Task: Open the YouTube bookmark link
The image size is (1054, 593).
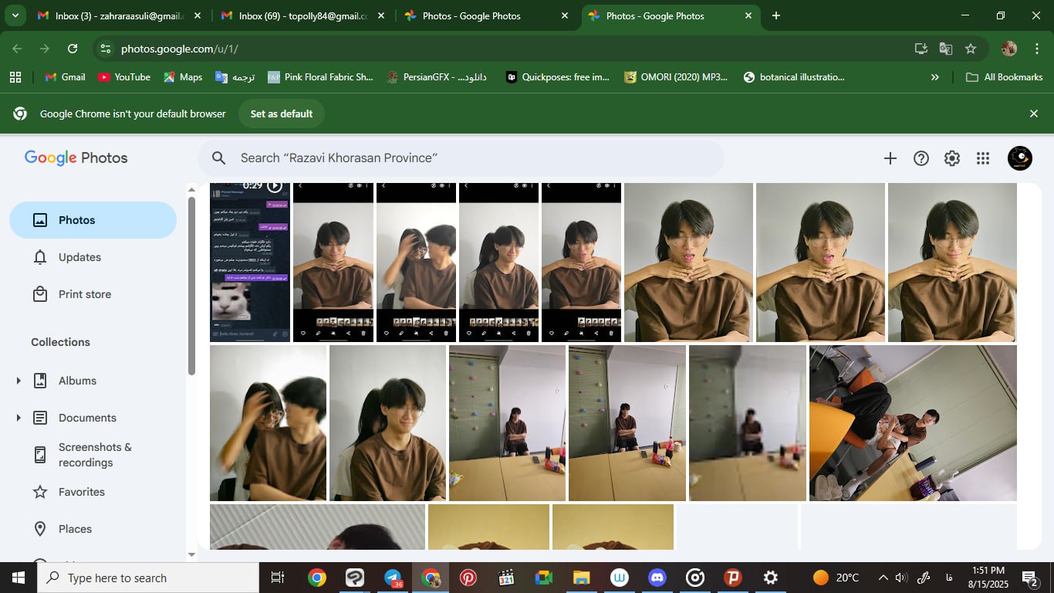Action: [x=124, y=77]
